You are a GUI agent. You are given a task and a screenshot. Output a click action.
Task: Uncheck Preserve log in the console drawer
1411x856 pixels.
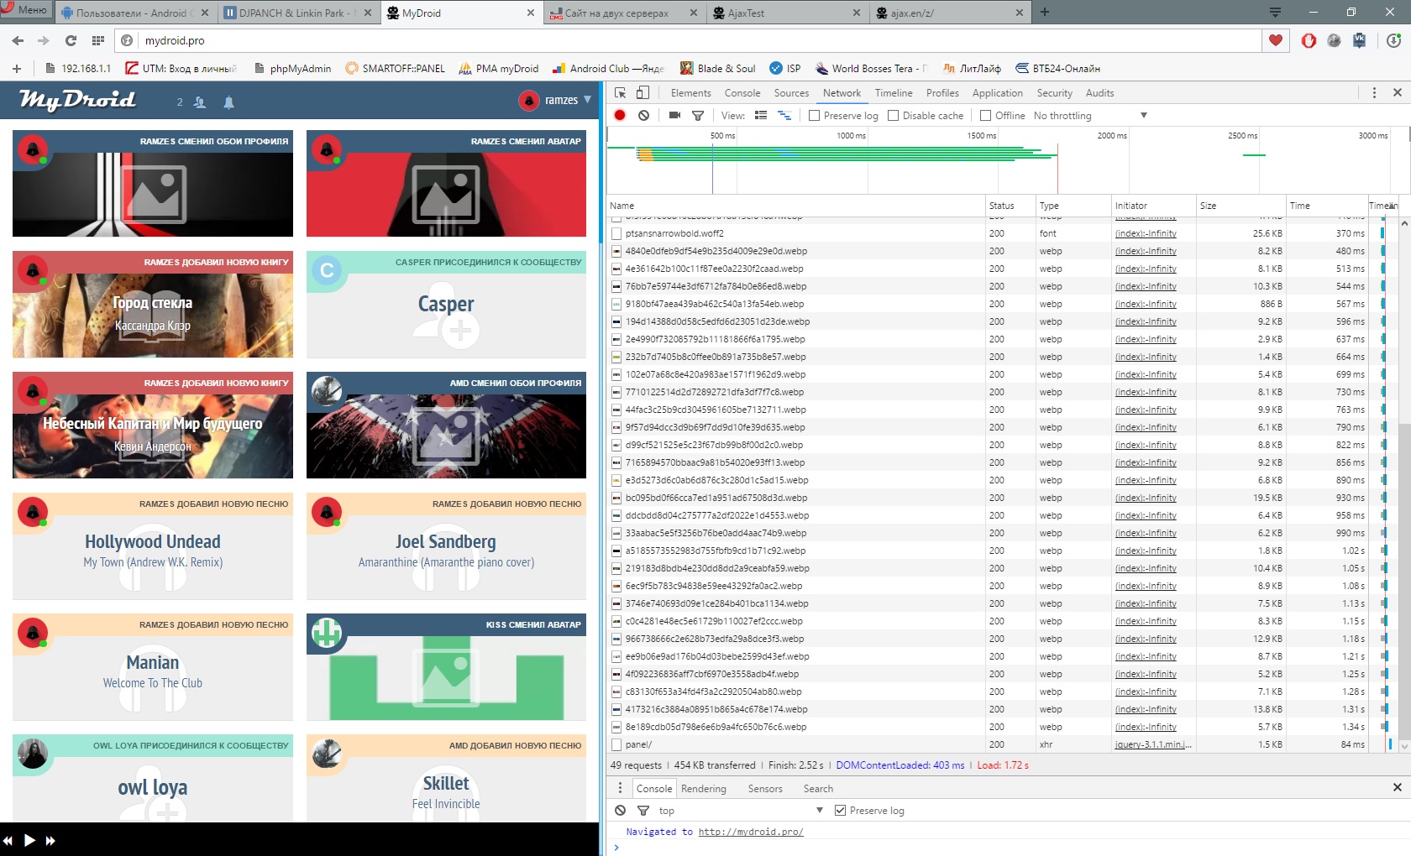840,811
